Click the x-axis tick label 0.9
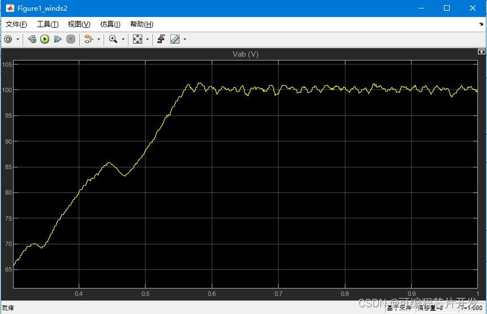 [x=412, y=294]
